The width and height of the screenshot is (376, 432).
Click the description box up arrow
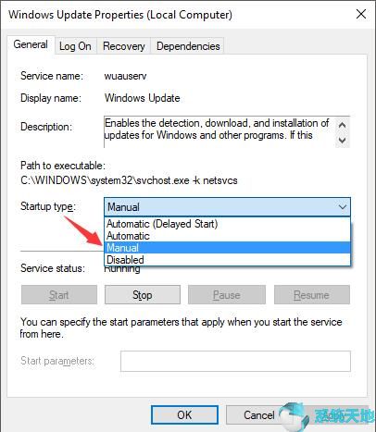click(x=342, y=125)
